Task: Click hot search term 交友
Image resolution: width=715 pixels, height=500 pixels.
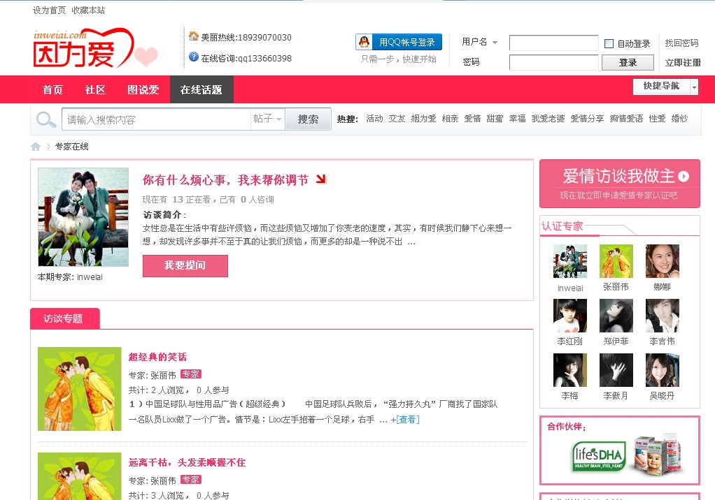Action: (397, 119)
